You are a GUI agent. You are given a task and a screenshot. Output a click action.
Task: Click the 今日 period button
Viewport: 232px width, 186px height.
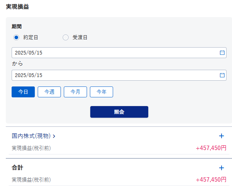click(x=23, y=92)
